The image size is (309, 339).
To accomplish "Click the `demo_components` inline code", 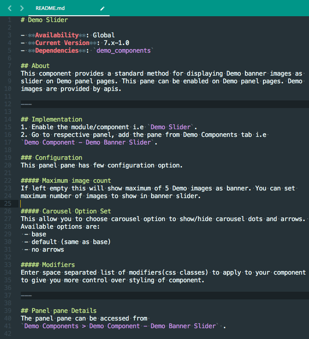I will coord(124,50).
